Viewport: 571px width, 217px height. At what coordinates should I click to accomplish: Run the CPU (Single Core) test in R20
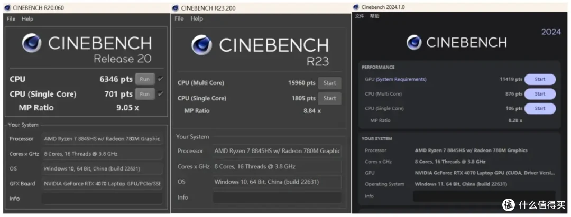pyautogui.click(x=145, y=94)
